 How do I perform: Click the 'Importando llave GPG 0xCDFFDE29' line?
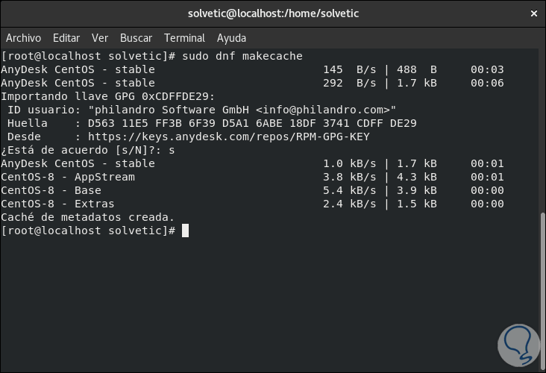pyautogui.click(x=108, y=96)
